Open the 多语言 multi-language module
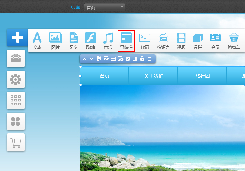This screenshot has height=171, width=245. (163, 41)
